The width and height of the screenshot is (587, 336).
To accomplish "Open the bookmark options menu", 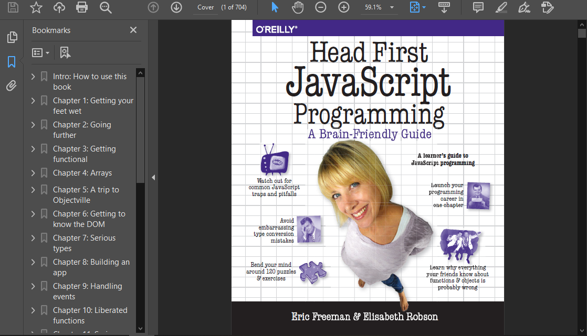I will tap(40, 53).
